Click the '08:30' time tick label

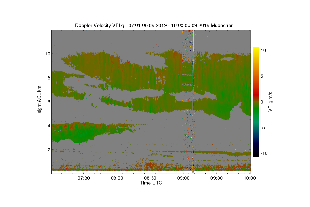[x=150, y=178]
